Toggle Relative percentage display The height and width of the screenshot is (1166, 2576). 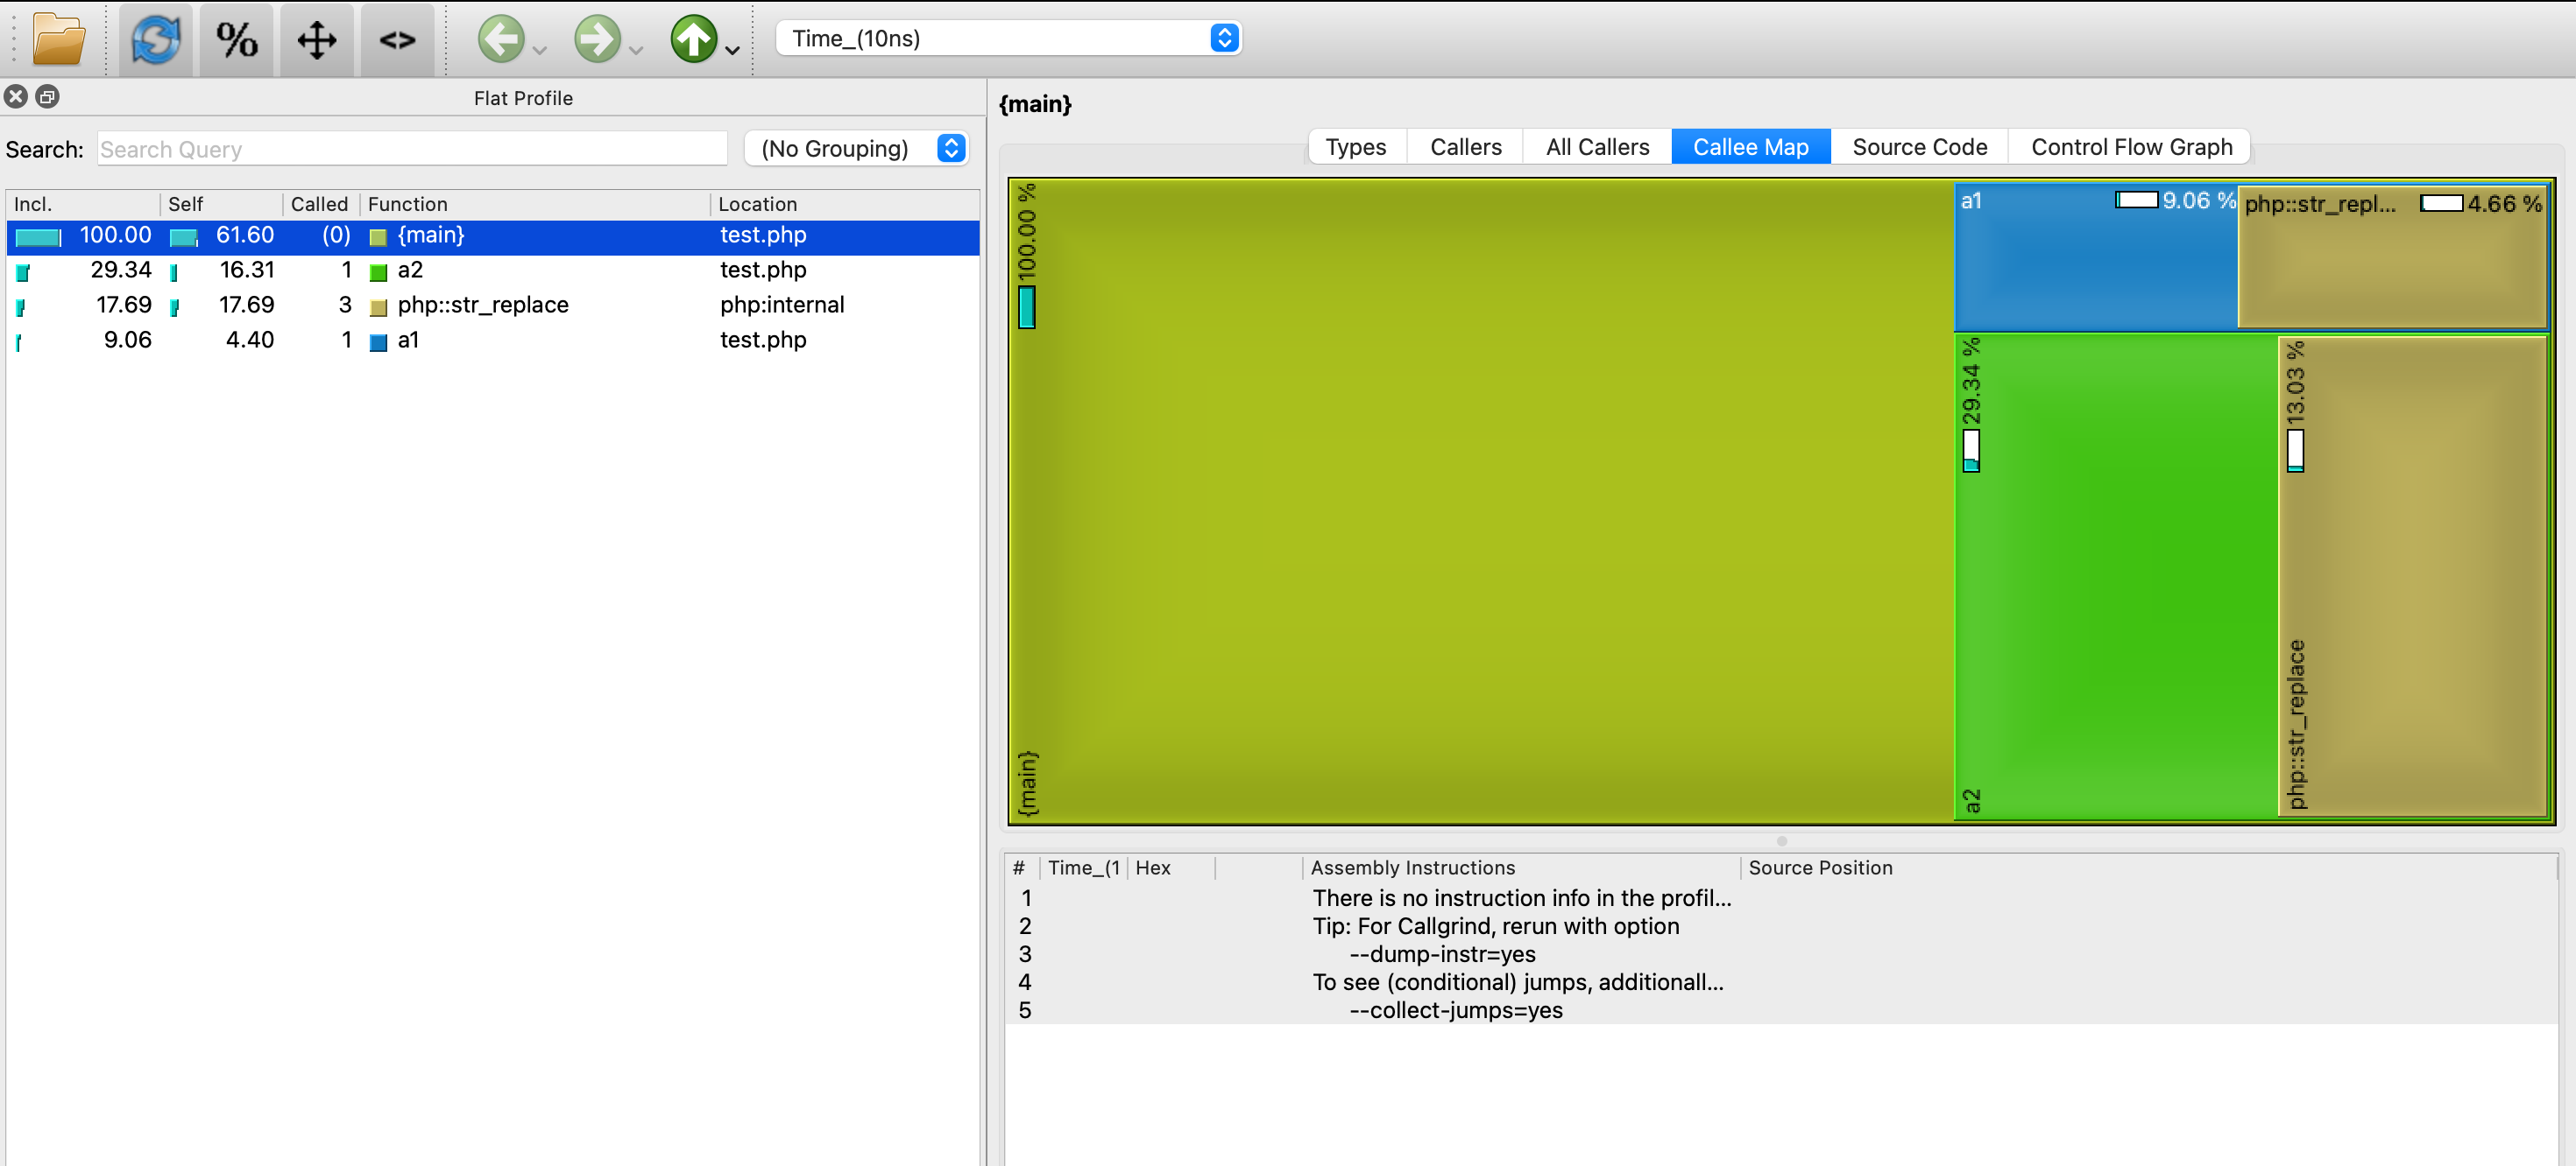236,40
